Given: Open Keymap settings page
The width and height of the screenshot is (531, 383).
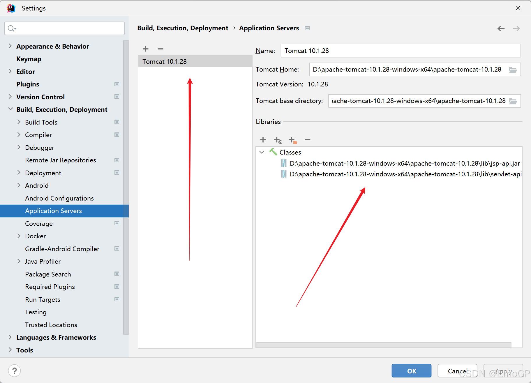Looking at the screenshot, I should pos(29,59).
